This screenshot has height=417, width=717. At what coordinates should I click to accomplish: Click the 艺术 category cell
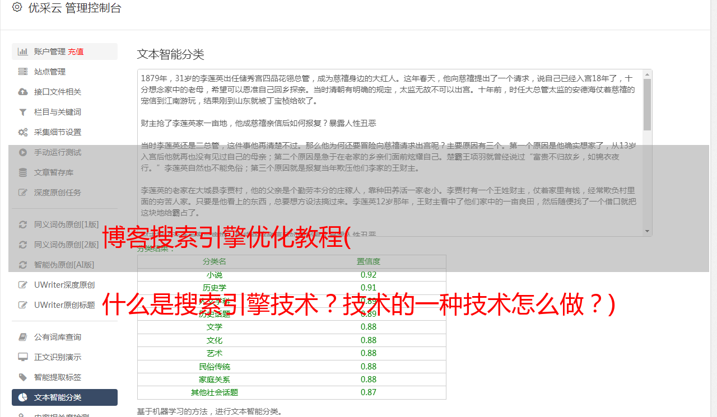pyautogui.click(x=215, y=353)
